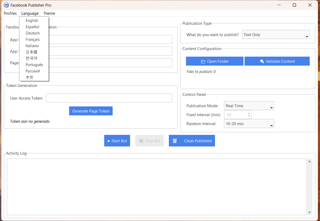This screenshot has height=221, width=320.
Task: Increase the Fixed Interval spinner value
Action: [x=249, y=113]
